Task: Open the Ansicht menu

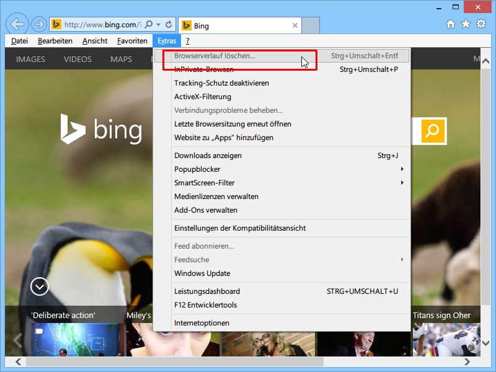Action: pyautogui.click(x=95, y=41)
